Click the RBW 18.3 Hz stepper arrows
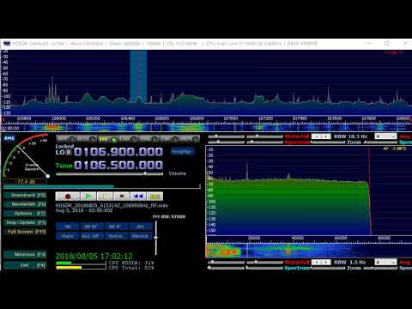Viewport: 412px width, 309px height. (x=321, y=136)
